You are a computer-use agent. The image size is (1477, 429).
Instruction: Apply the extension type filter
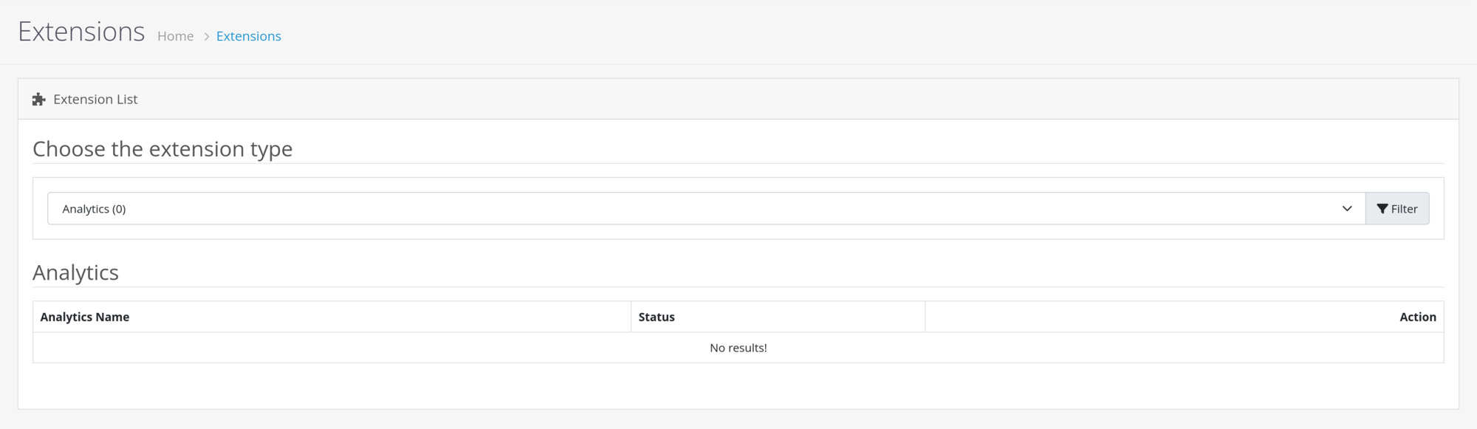click(x=1398, y=208)
